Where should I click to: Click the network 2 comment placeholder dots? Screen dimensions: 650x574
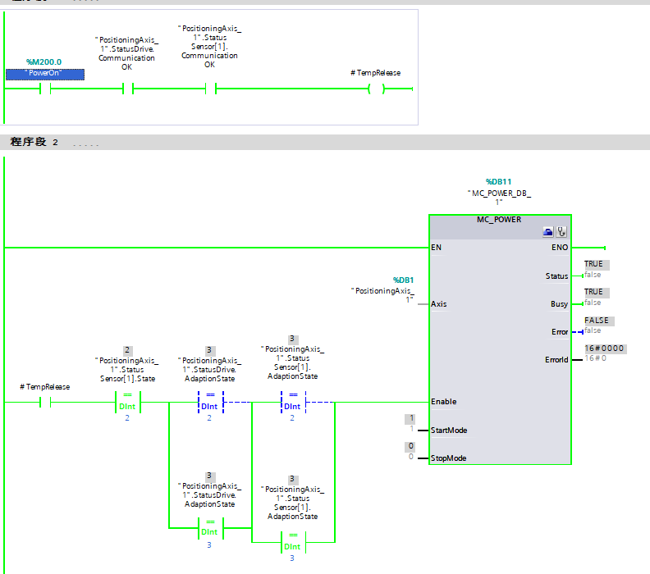pyautogui.click(x=85, y=143)
